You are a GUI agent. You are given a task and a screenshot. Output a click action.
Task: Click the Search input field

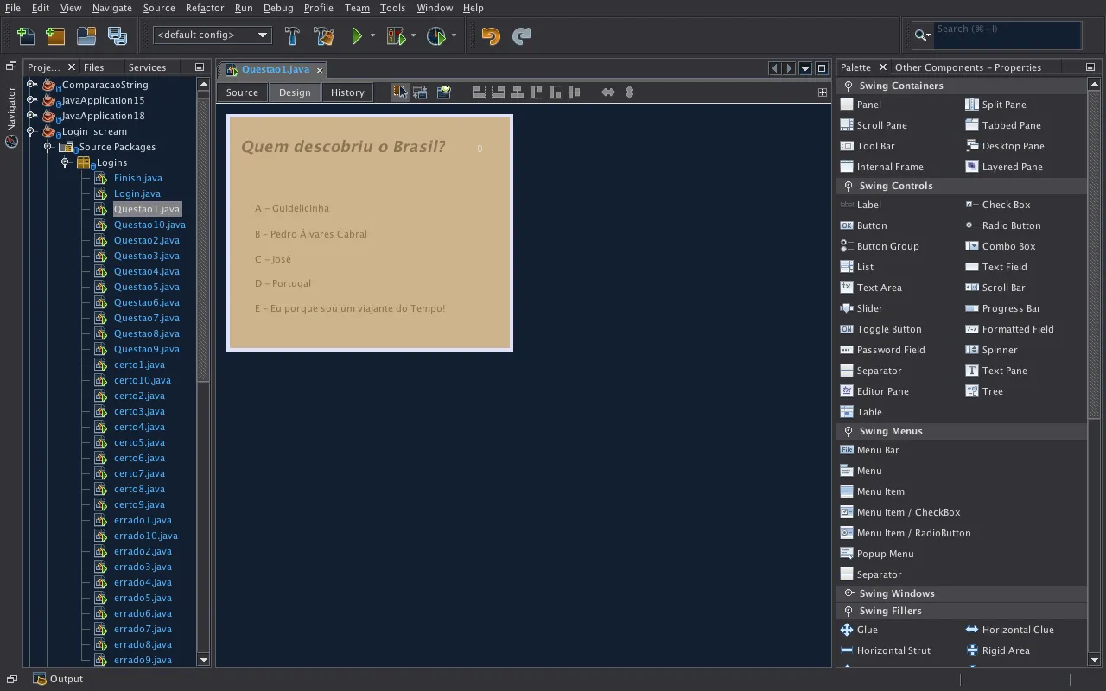click(1007, 35)
